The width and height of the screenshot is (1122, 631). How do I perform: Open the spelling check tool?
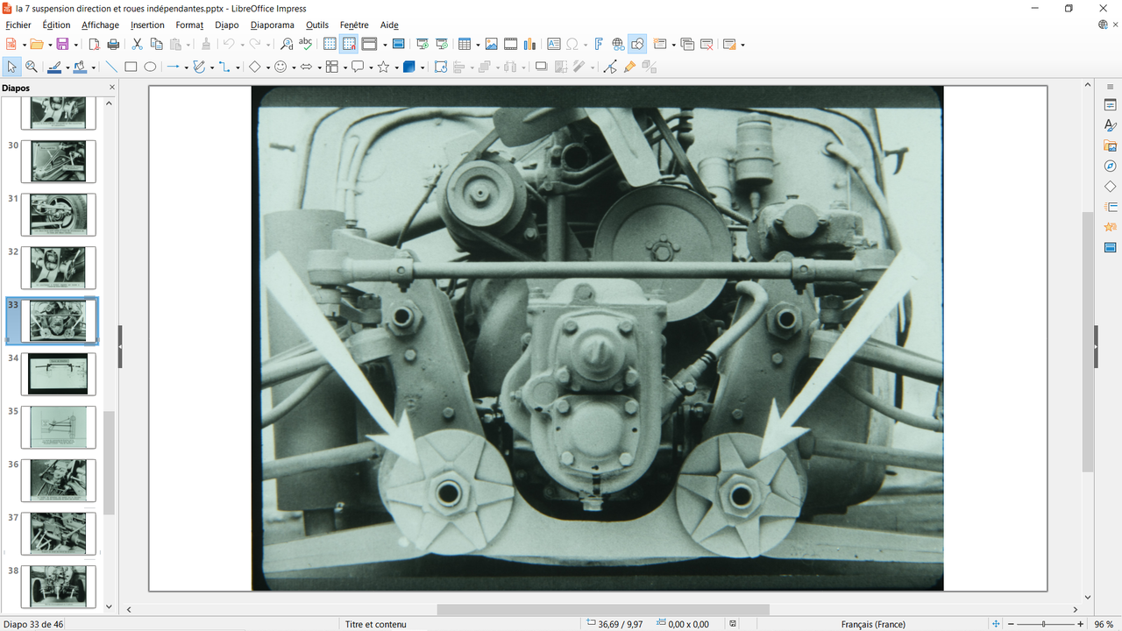305,45
